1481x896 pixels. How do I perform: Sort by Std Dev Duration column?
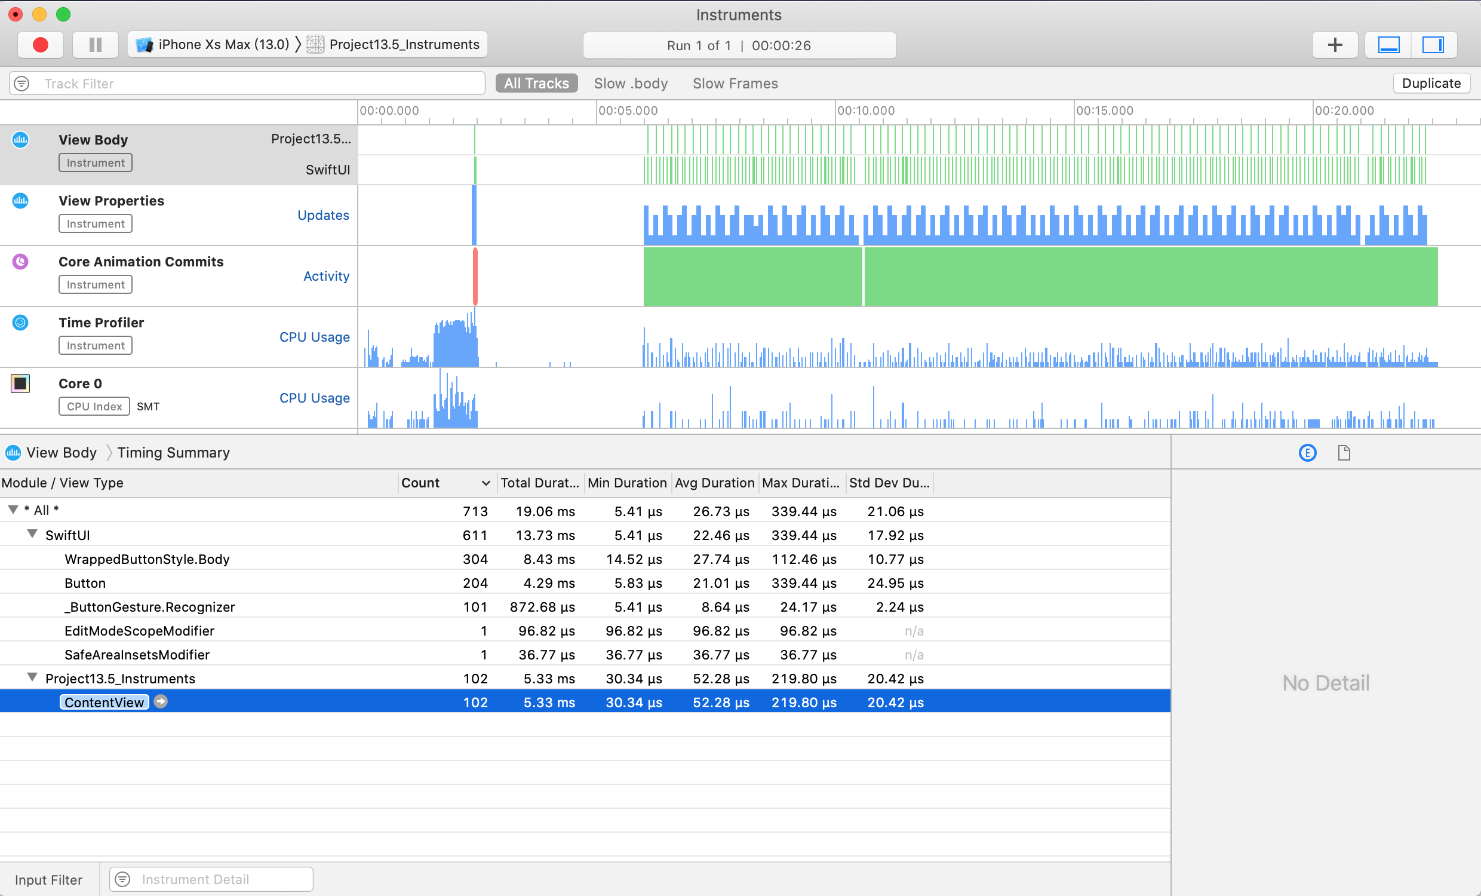pyautogui.click(x=889, y=483)
